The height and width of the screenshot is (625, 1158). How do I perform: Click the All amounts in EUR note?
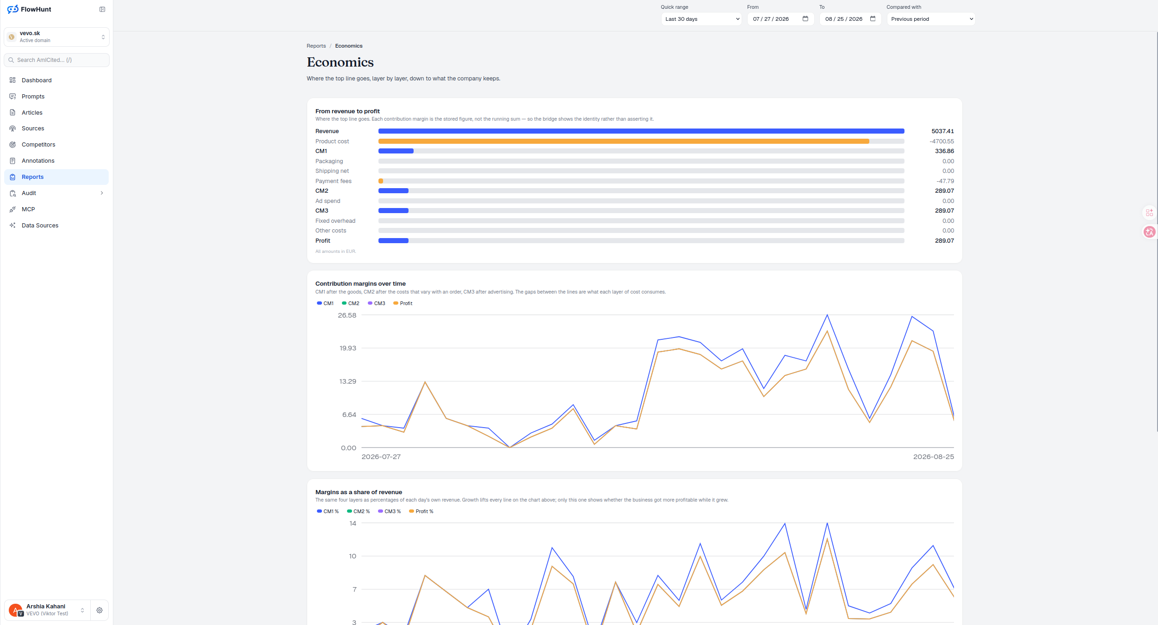coord(336,251)
